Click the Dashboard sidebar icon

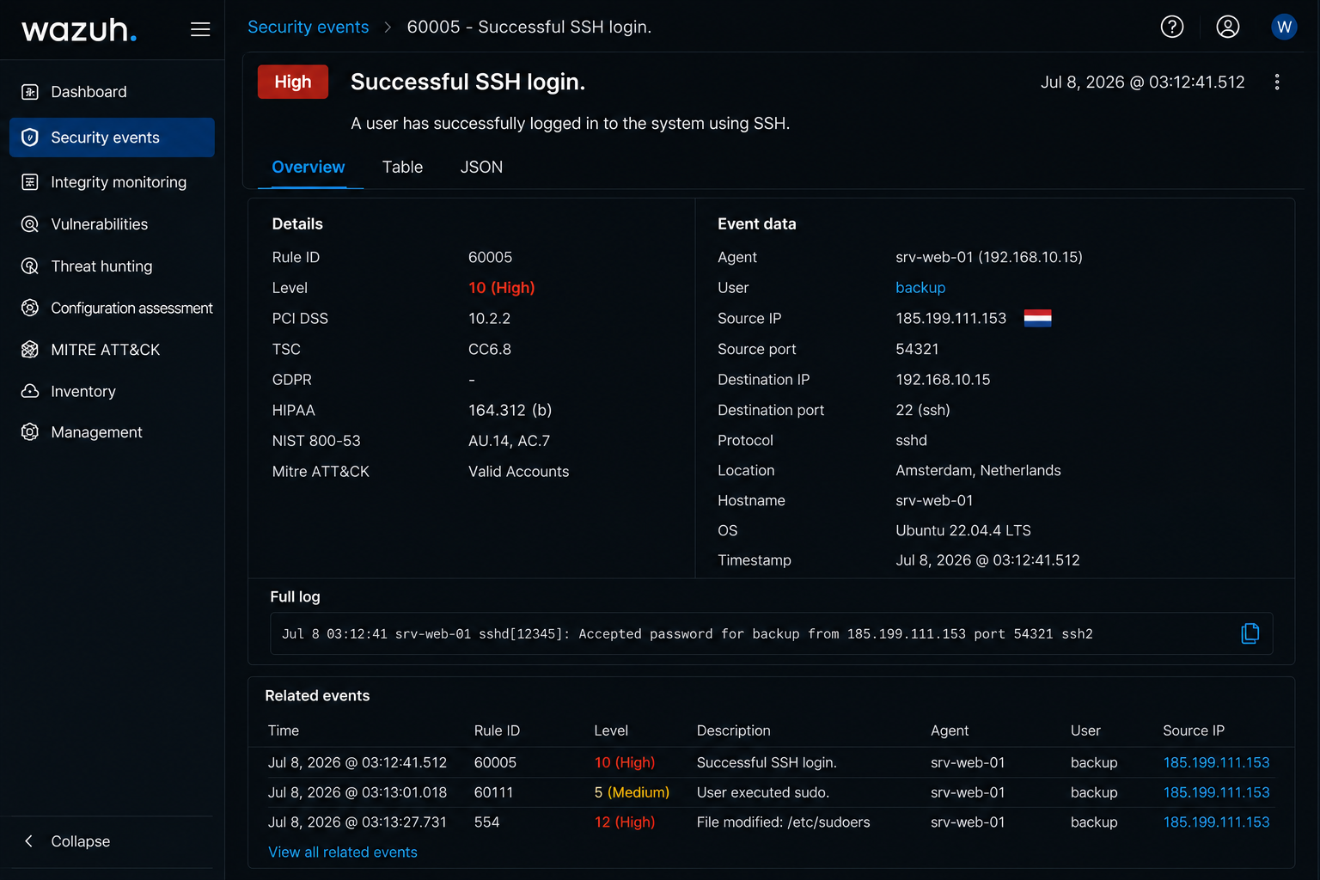pyautogui.click(x=30, y=92)
